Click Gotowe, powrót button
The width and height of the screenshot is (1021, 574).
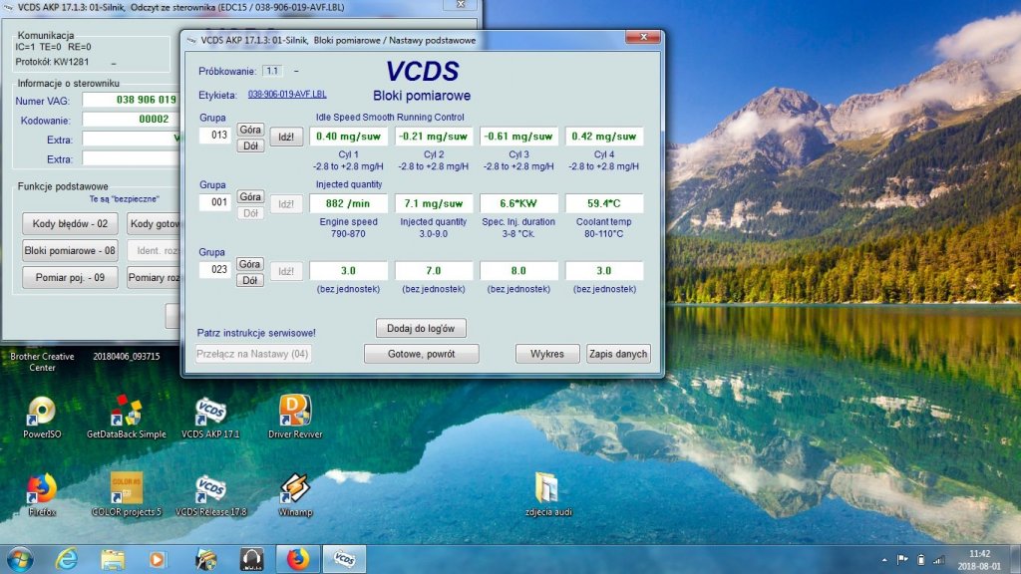(x=422, y=354)
